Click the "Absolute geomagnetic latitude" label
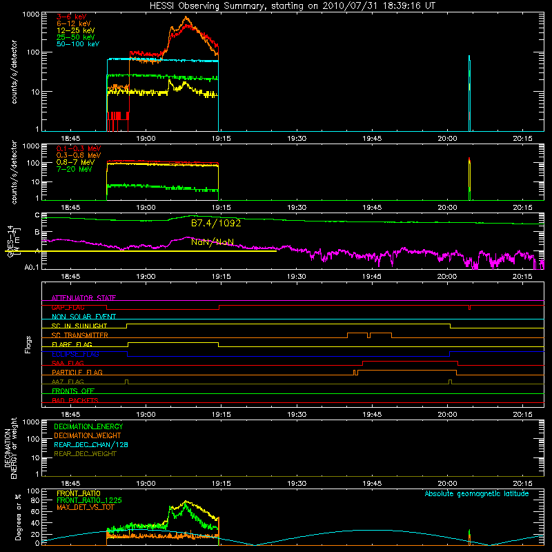Image resolution: width=552 pixels, height=552 pixels. (x=477, y=494)
